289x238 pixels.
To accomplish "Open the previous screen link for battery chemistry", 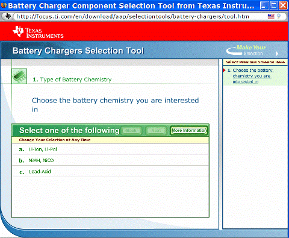I will 252,76.
